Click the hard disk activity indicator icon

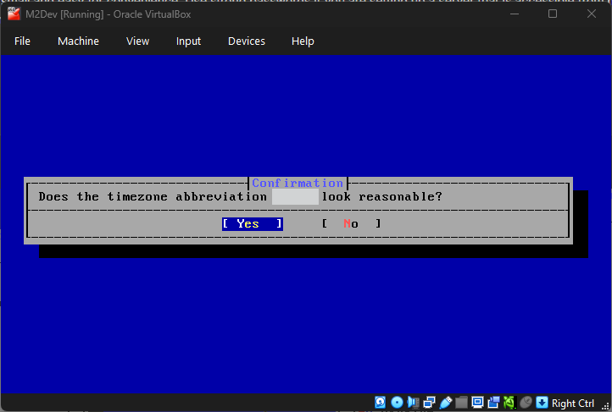(x=381, y=403)
